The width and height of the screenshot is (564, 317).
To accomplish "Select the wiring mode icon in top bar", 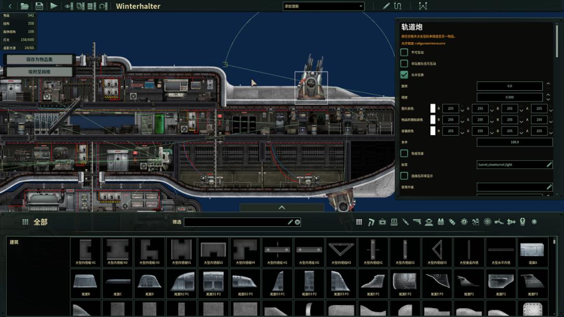I will point(397,6).
